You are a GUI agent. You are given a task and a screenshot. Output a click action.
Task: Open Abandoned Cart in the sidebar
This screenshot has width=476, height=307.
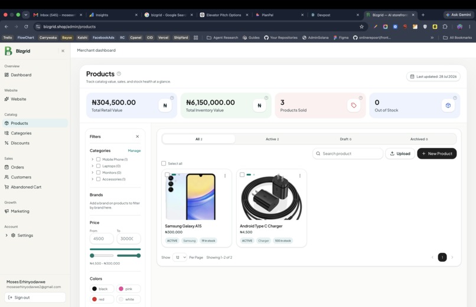[x=35, y=187]
